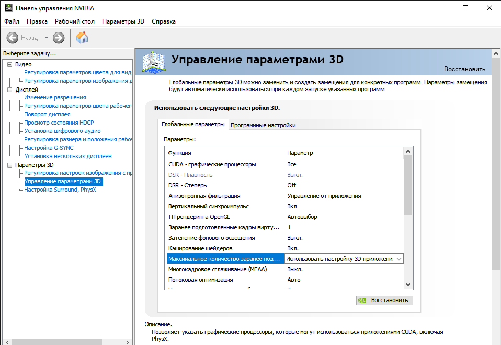Open Регулировка параметров изображения link

coord(77,81)
